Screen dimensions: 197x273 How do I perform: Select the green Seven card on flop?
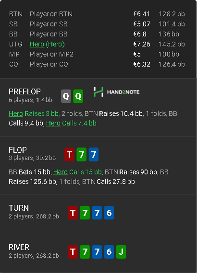click(x=81, y=154)
